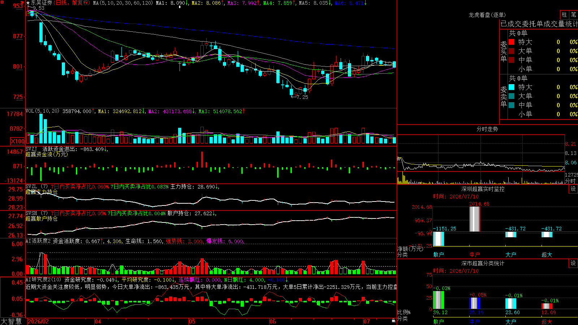Click 超大 in the 实时监控 chart

click(547, 255)
